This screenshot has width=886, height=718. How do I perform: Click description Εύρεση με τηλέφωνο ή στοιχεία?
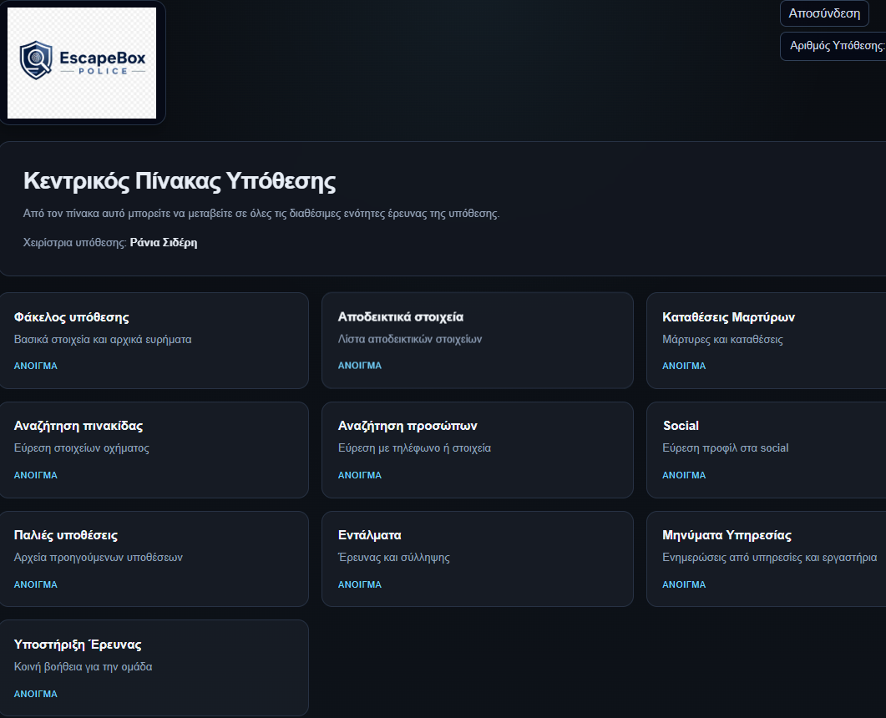(x=414, y=448)
